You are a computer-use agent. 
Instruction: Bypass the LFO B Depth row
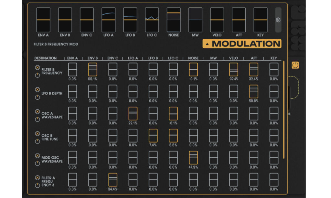[x=37, y=97]
